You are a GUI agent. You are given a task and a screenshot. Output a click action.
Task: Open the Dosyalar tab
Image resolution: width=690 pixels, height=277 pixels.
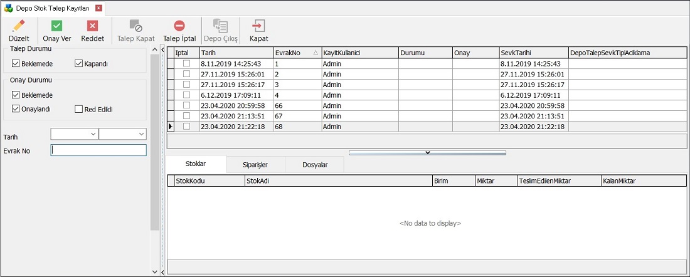315,165
